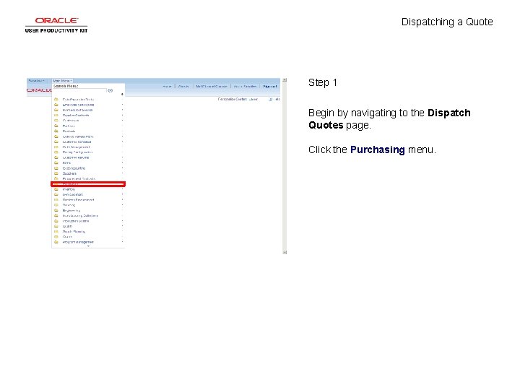Click the Customers folder icon
The width and height of the screenshot is (520, 390).
[56, 121]
